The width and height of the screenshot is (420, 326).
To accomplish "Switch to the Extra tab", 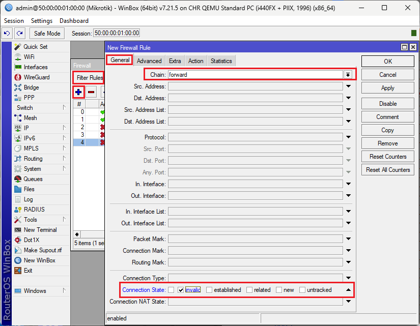I will coord(175,61).
